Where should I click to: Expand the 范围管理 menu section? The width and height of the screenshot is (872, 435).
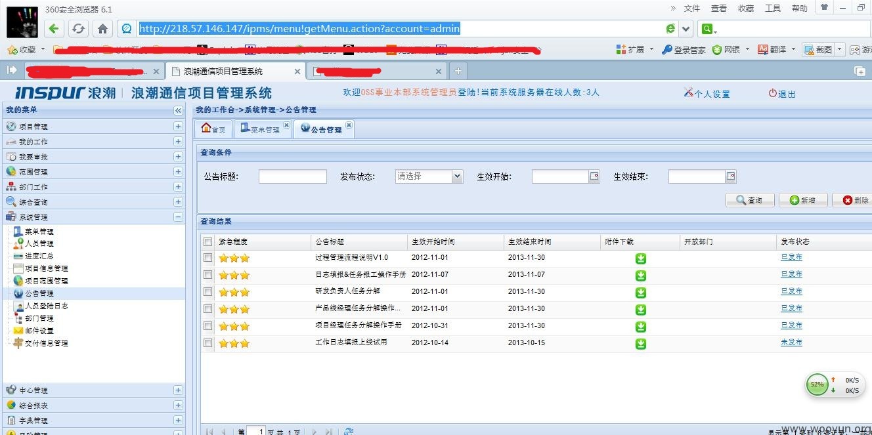(178, 171)
